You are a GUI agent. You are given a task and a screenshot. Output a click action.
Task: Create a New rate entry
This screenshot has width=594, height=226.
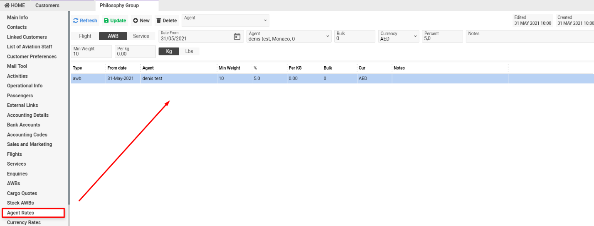coord(141,21)
